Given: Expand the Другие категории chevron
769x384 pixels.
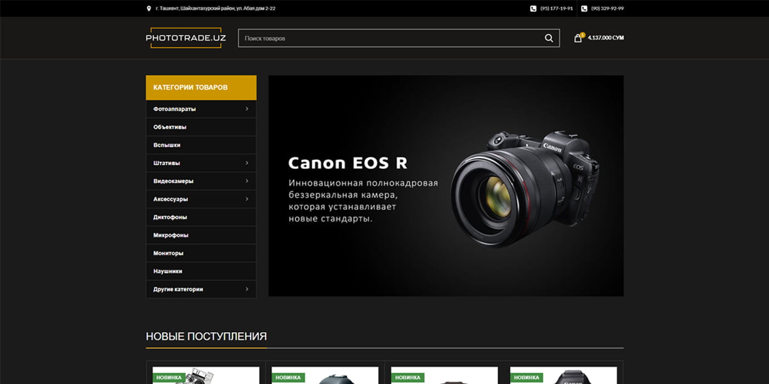Looking at the screenshot, I should coord(247,289).
